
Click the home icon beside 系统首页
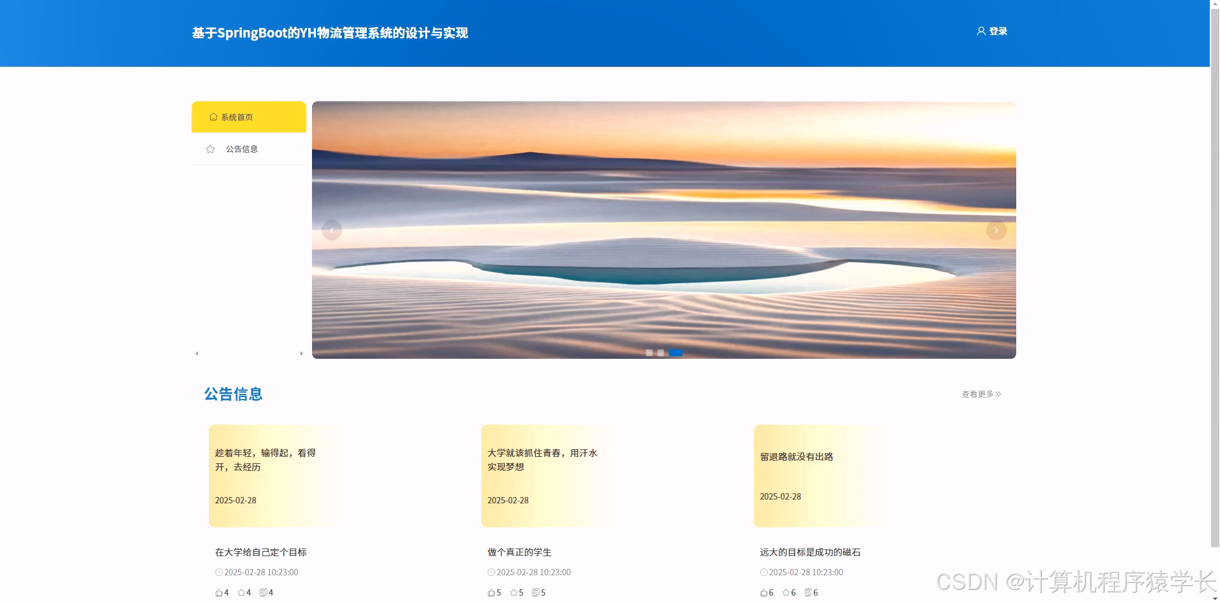(x=212, y=116)
